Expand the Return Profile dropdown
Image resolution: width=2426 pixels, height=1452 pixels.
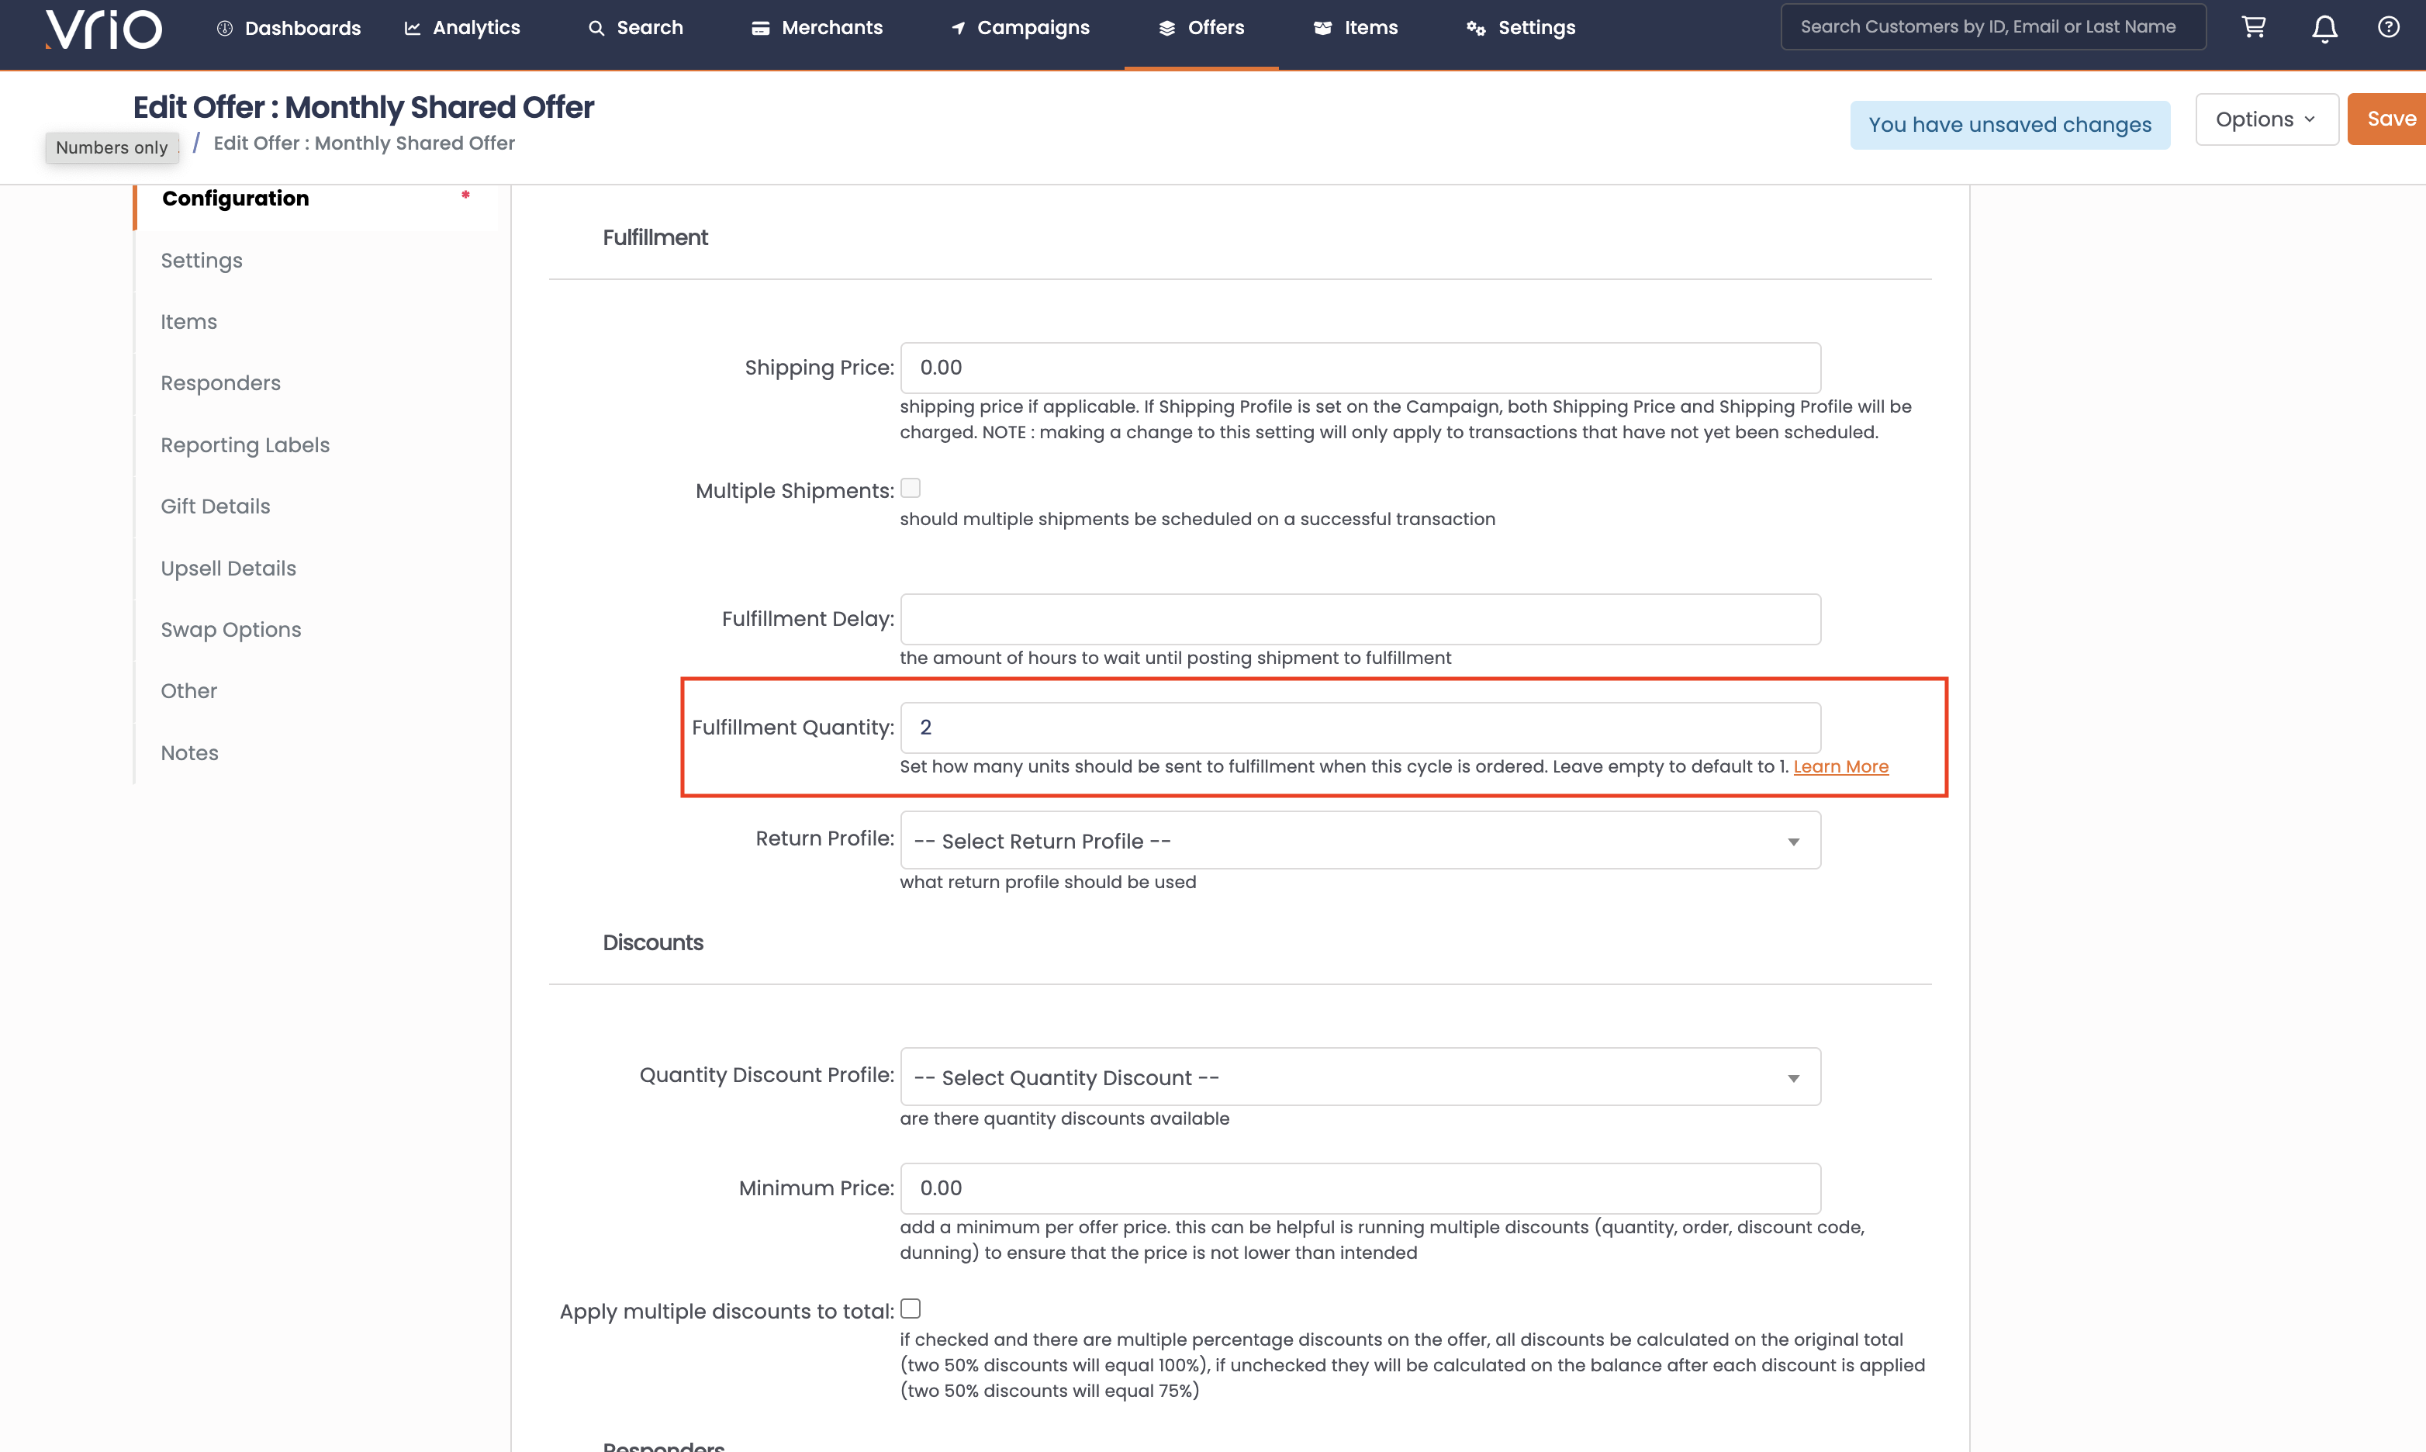click(x=1360, y=842)
